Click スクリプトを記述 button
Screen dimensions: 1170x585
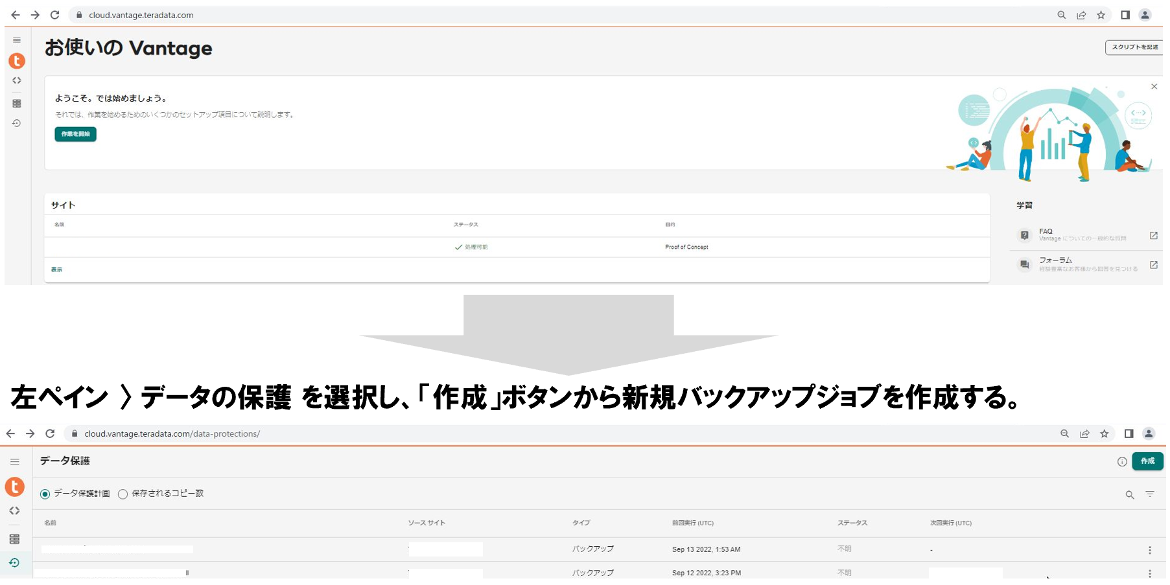click(1134, 47)
